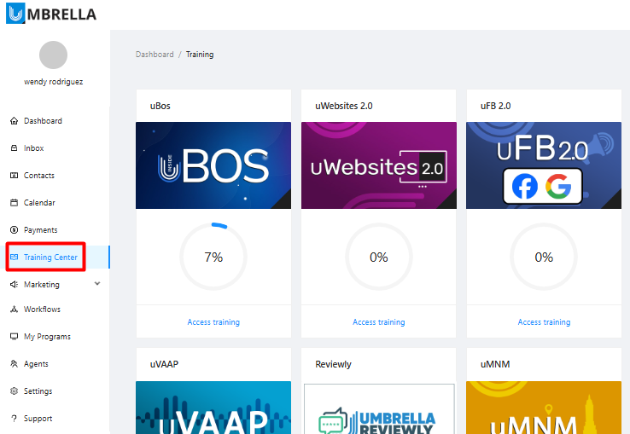Open the Umbrella Reviewly thumbnail
This screenshot has width=630, height=434.
point(379,408)
